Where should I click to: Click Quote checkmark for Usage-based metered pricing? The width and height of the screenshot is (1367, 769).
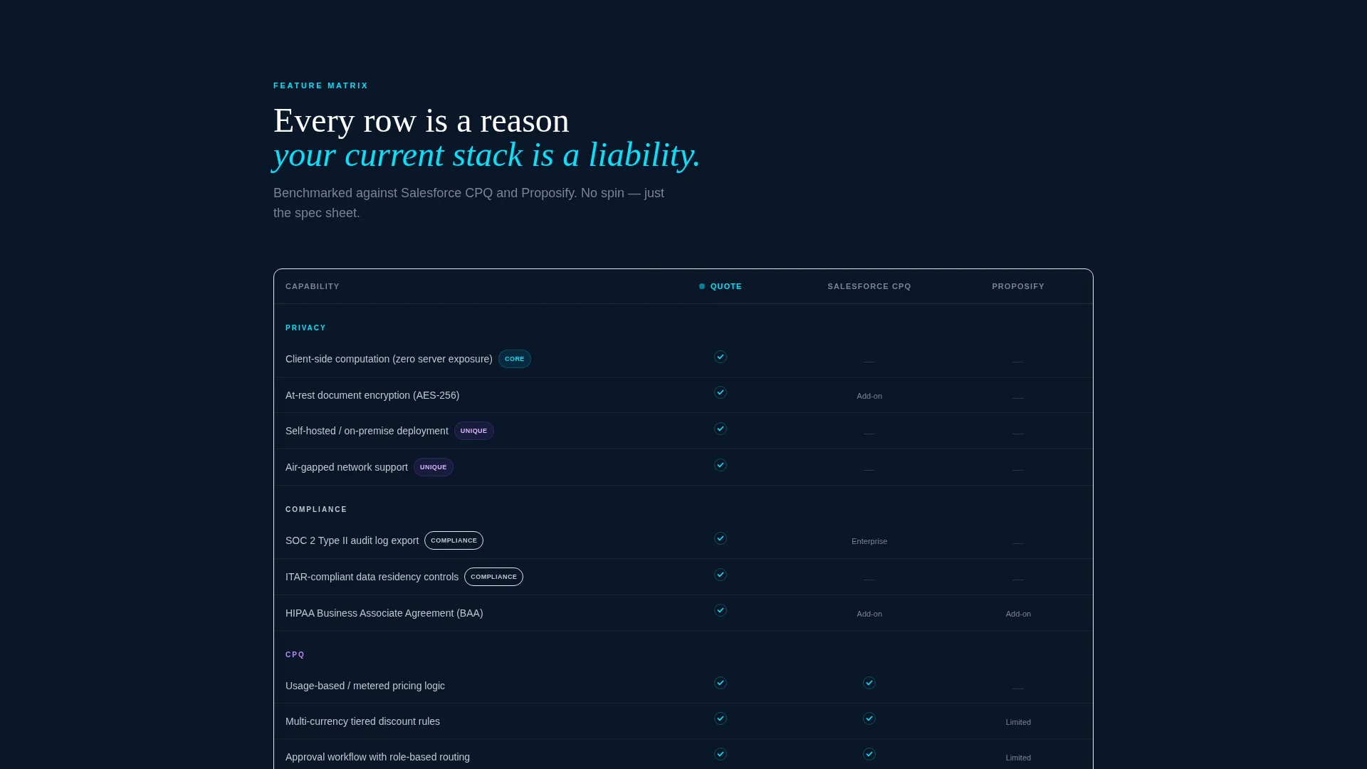click(721, 683)
